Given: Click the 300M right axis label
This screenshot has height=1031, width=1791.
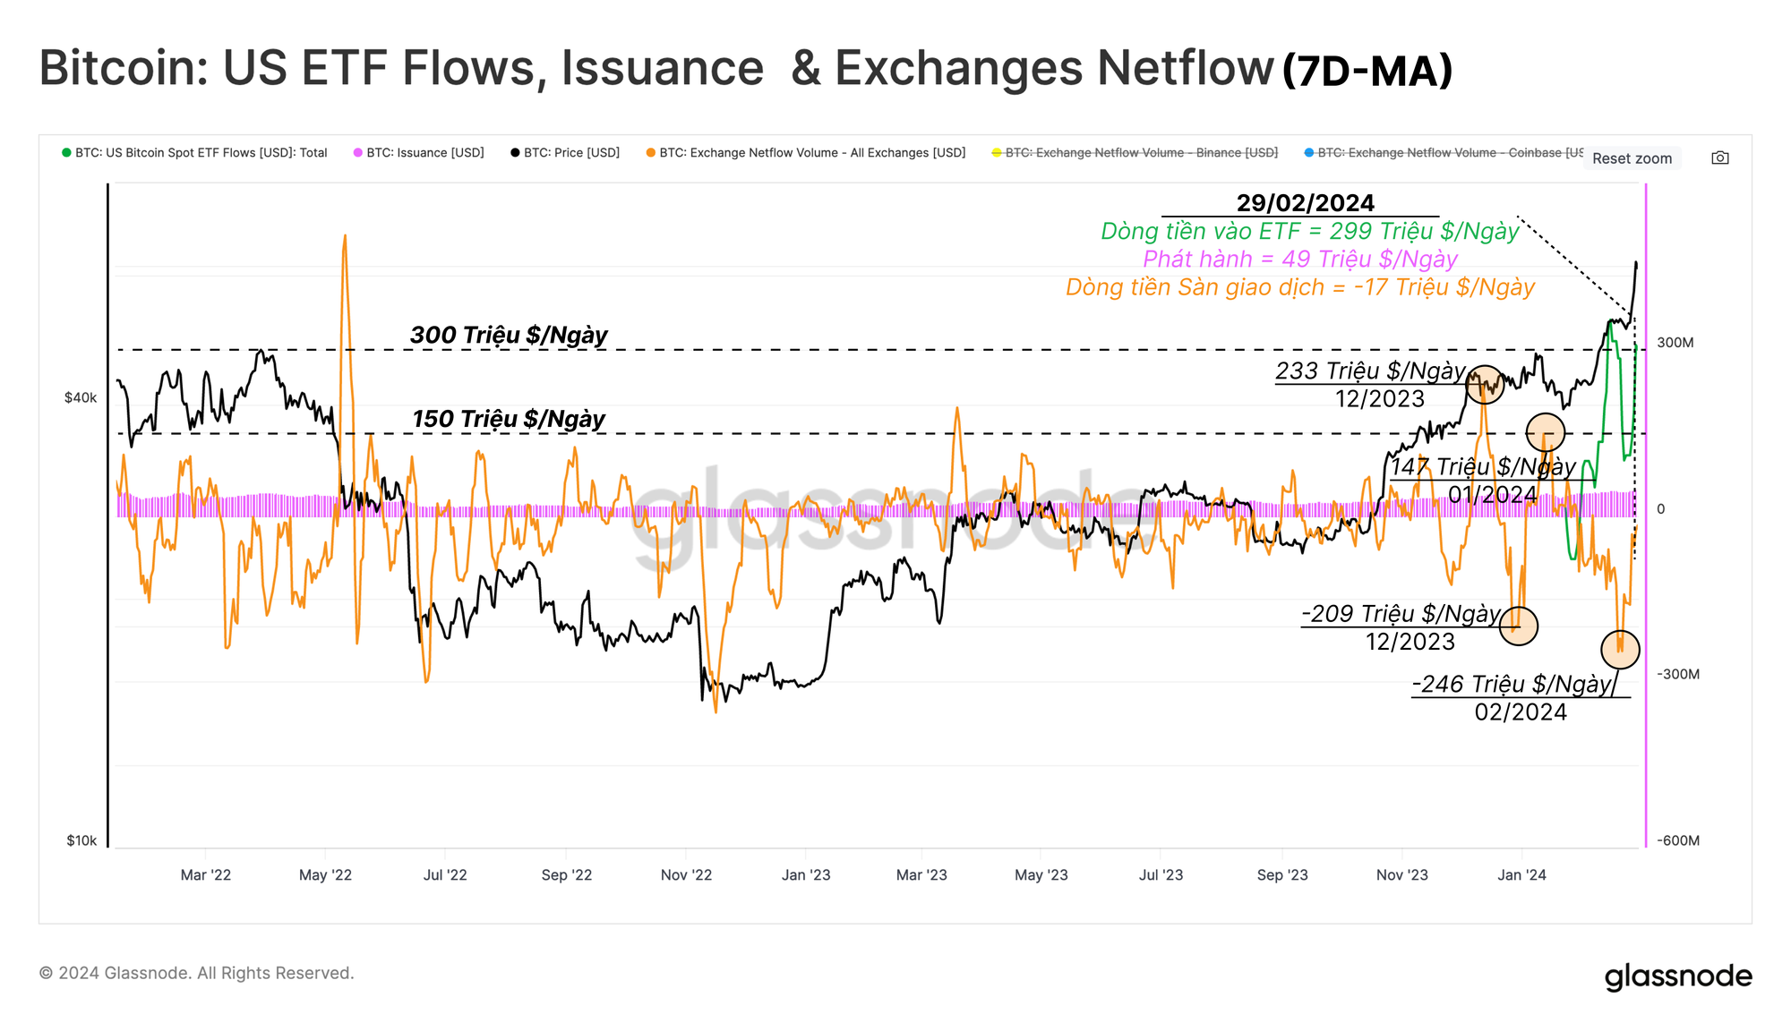Looking at the screenshot, I should 1675,343.
